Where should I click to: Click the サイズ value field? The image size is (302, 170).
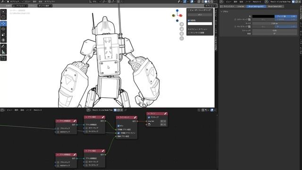pos(275,23)
